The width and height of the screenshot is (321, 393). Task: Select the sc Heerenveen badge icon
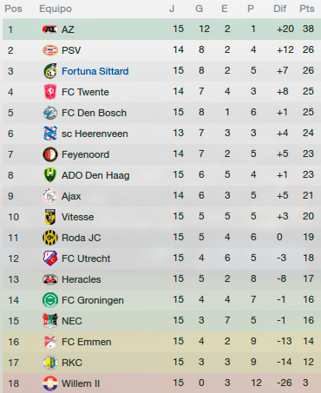(49, 134)
